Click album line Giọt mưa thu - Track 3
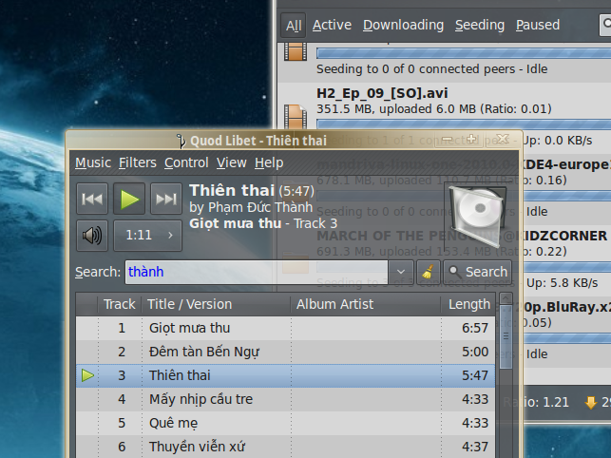 pyautogui.click(x=263, y=223)
